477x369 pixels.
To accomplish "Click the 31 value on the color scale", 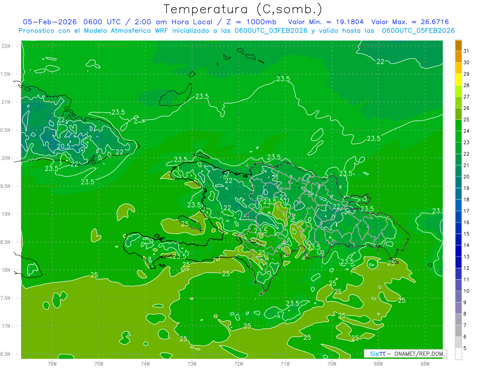I will coord(467,51).
